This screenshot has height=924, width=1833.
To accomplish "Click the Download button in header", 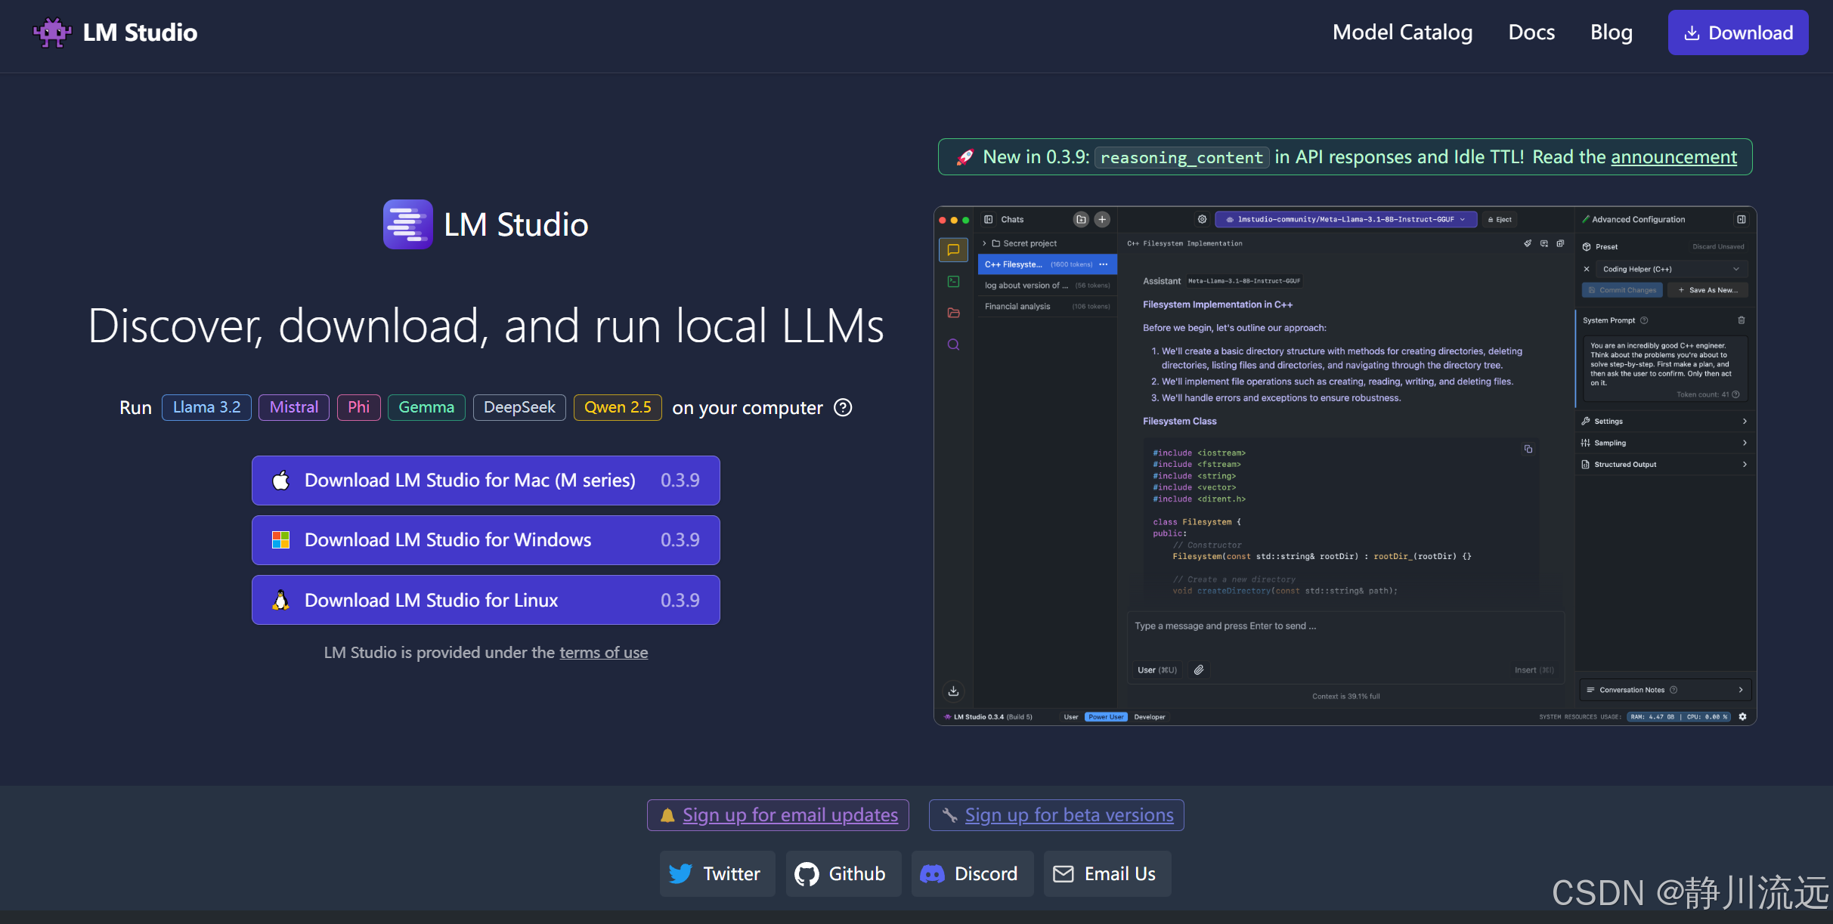I will (x=1737, y=32).
